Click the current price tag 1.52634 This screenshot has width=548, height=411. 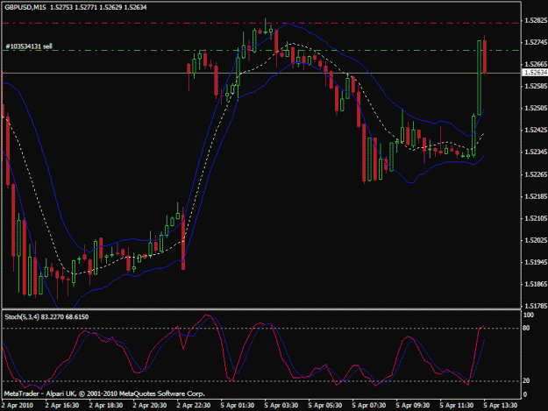coord(536,72)
